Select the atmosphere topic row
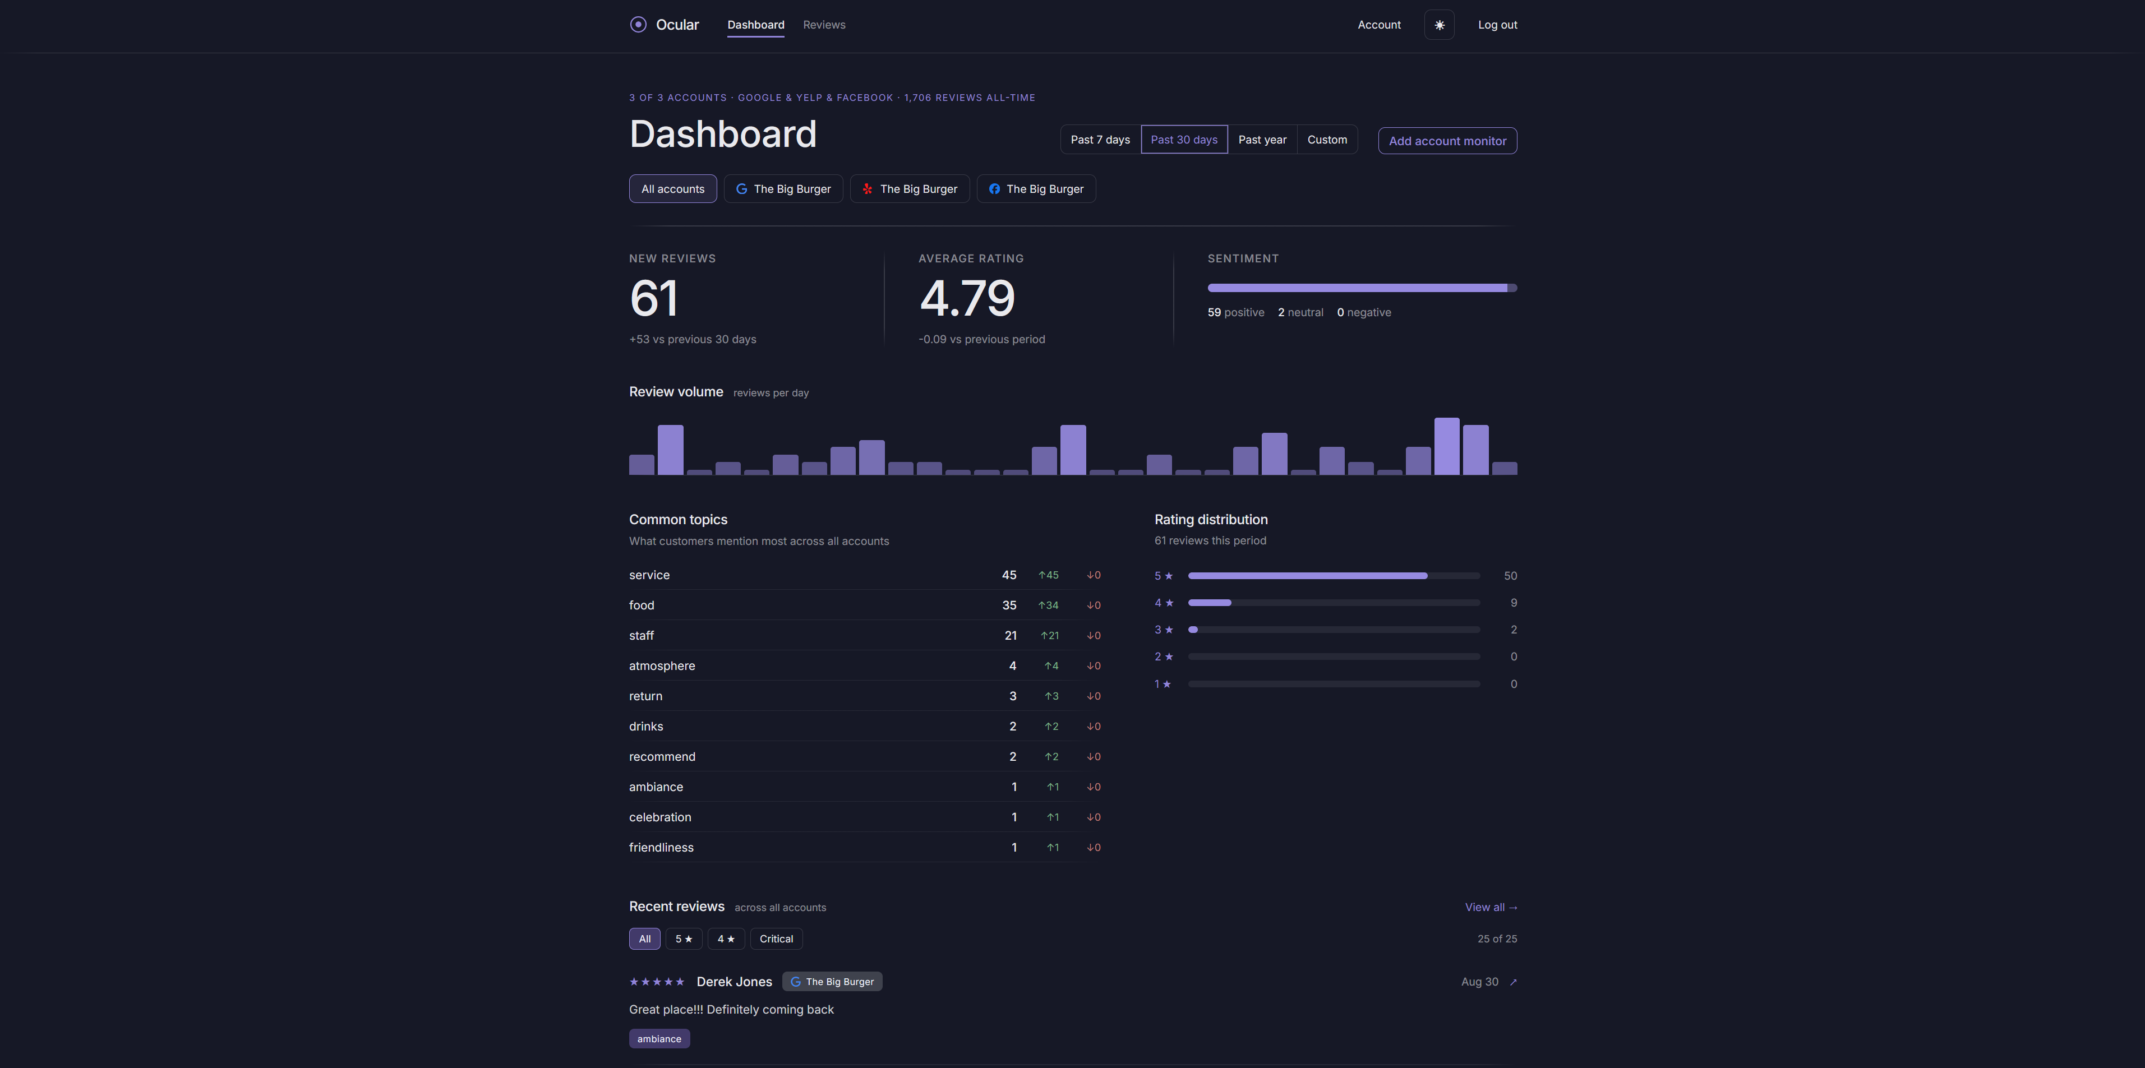The width and height of the screenshot is (2145, 1068). point(865,666)
